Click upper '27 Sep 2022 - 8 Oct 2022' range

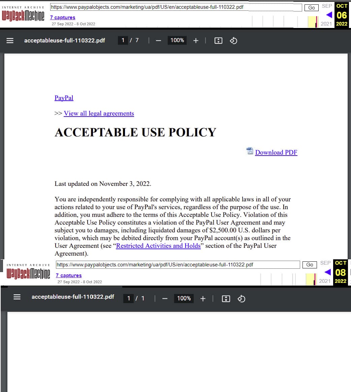73,24
